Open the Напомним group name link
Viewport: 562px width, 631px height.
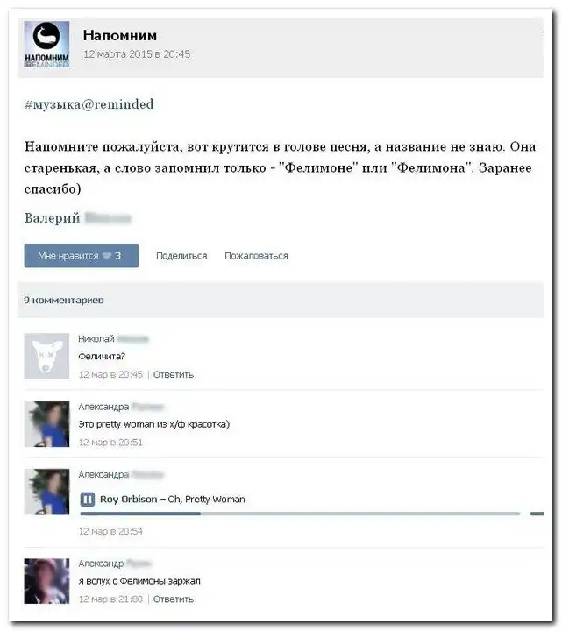point(120,35)
